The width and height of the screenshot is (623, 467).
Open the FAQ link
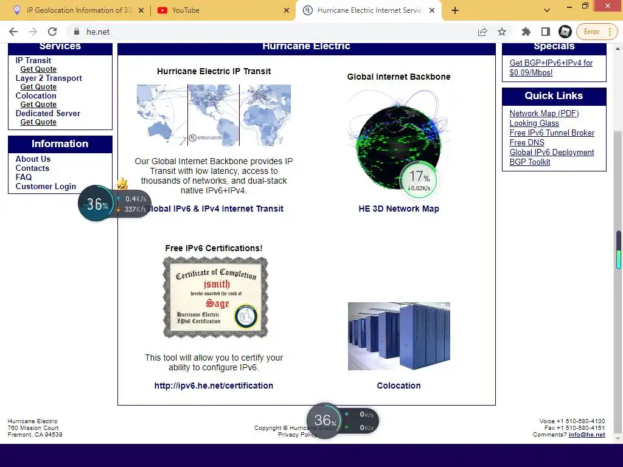point(24,177)
